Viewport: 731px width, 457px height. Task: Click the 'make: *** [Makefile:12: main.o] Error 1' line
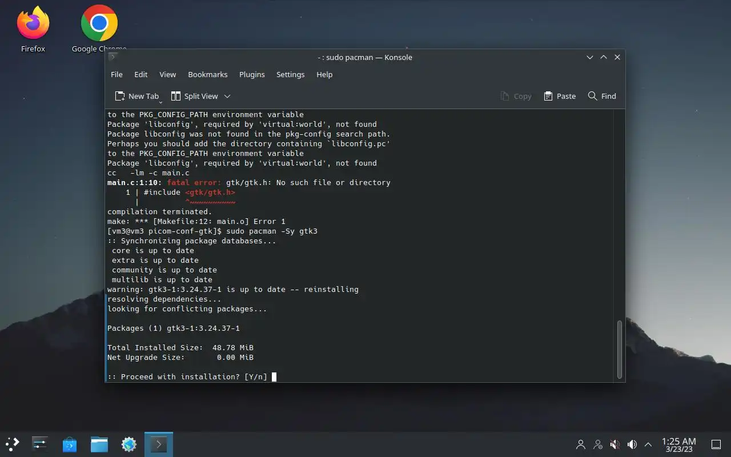pos(196,221)
